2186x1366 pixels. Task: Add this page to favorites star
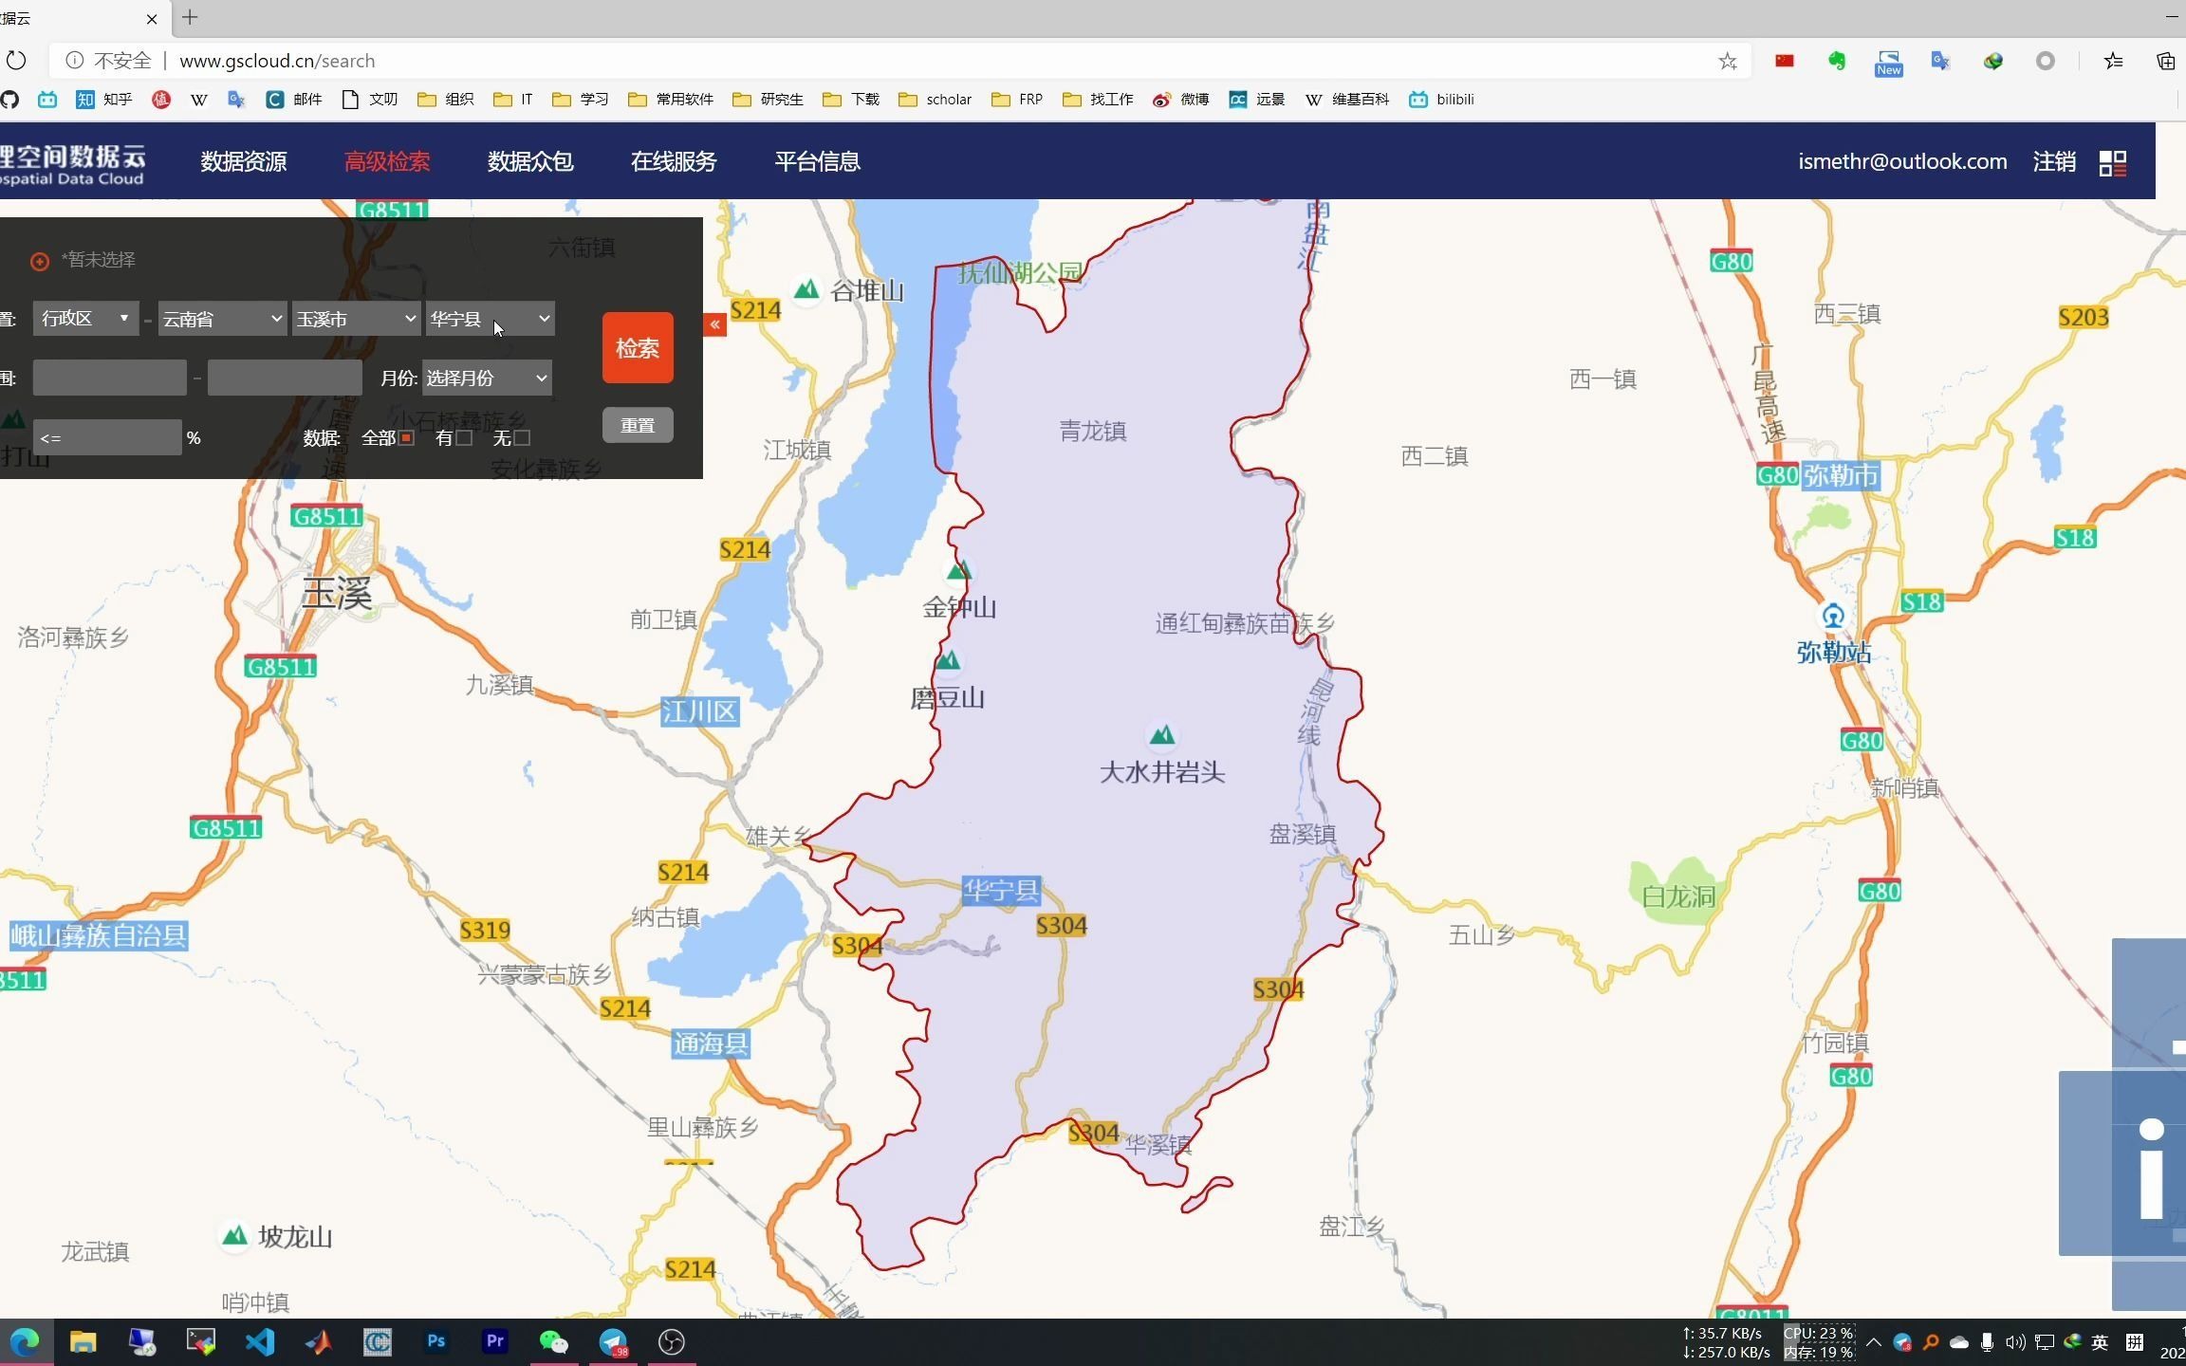1727,62
